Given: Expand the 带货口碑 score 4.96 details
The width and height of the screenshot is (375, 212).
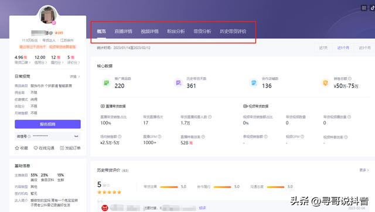Looking at the screenshot, I should click(x=22, y=62).
